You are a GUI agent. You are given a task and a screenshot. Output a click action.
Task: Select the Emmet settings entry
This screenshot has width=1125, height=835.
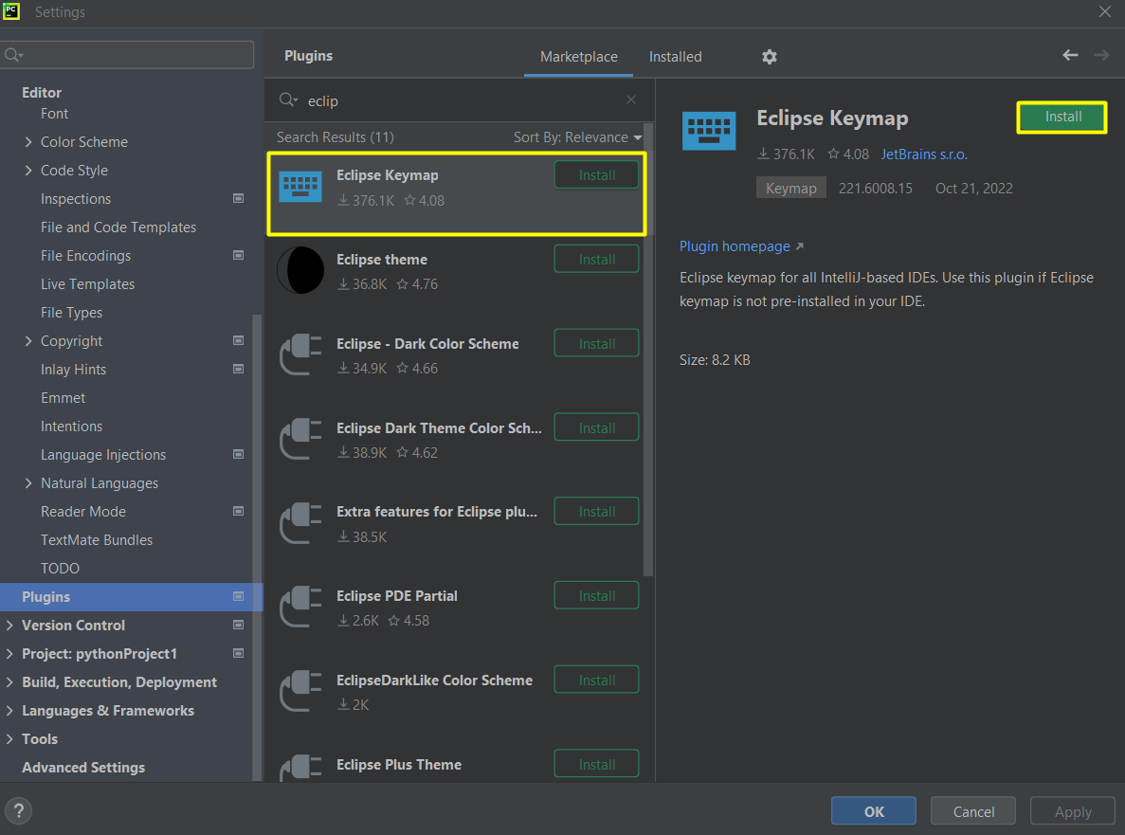tap(63, 397)
